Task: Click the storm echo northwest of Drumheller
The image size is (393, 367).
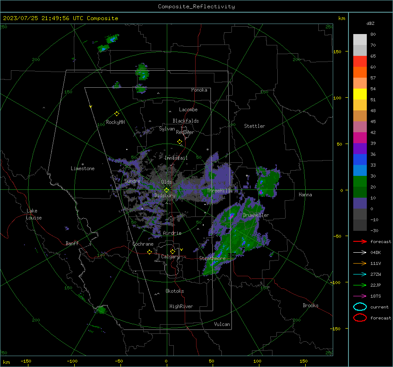Action: [231, 216]
